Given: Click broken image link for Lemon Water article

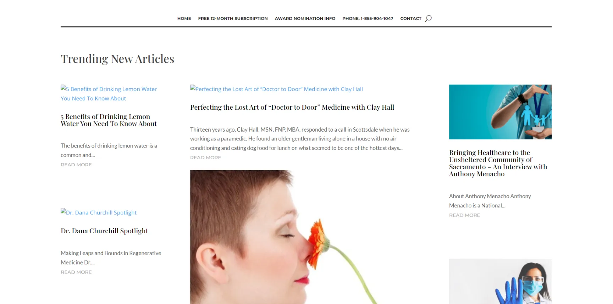Looking at the screenshot, I should (x=109, y=93).
